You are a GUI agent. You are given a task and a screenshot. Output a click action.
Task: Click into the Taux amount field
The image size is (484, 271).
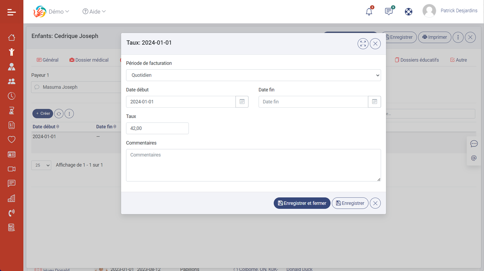point(157,128)
